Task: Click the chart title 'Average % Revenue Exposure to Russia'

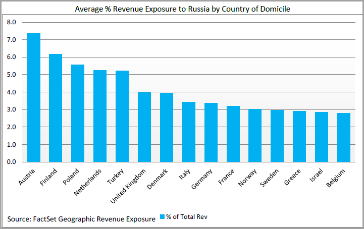Action: pos(142,9)
